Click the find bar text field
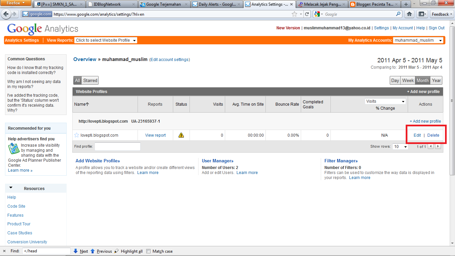Image resolution: width=455 pixels, height=256 pixels. pyautogui.click(x=46, y=251)
